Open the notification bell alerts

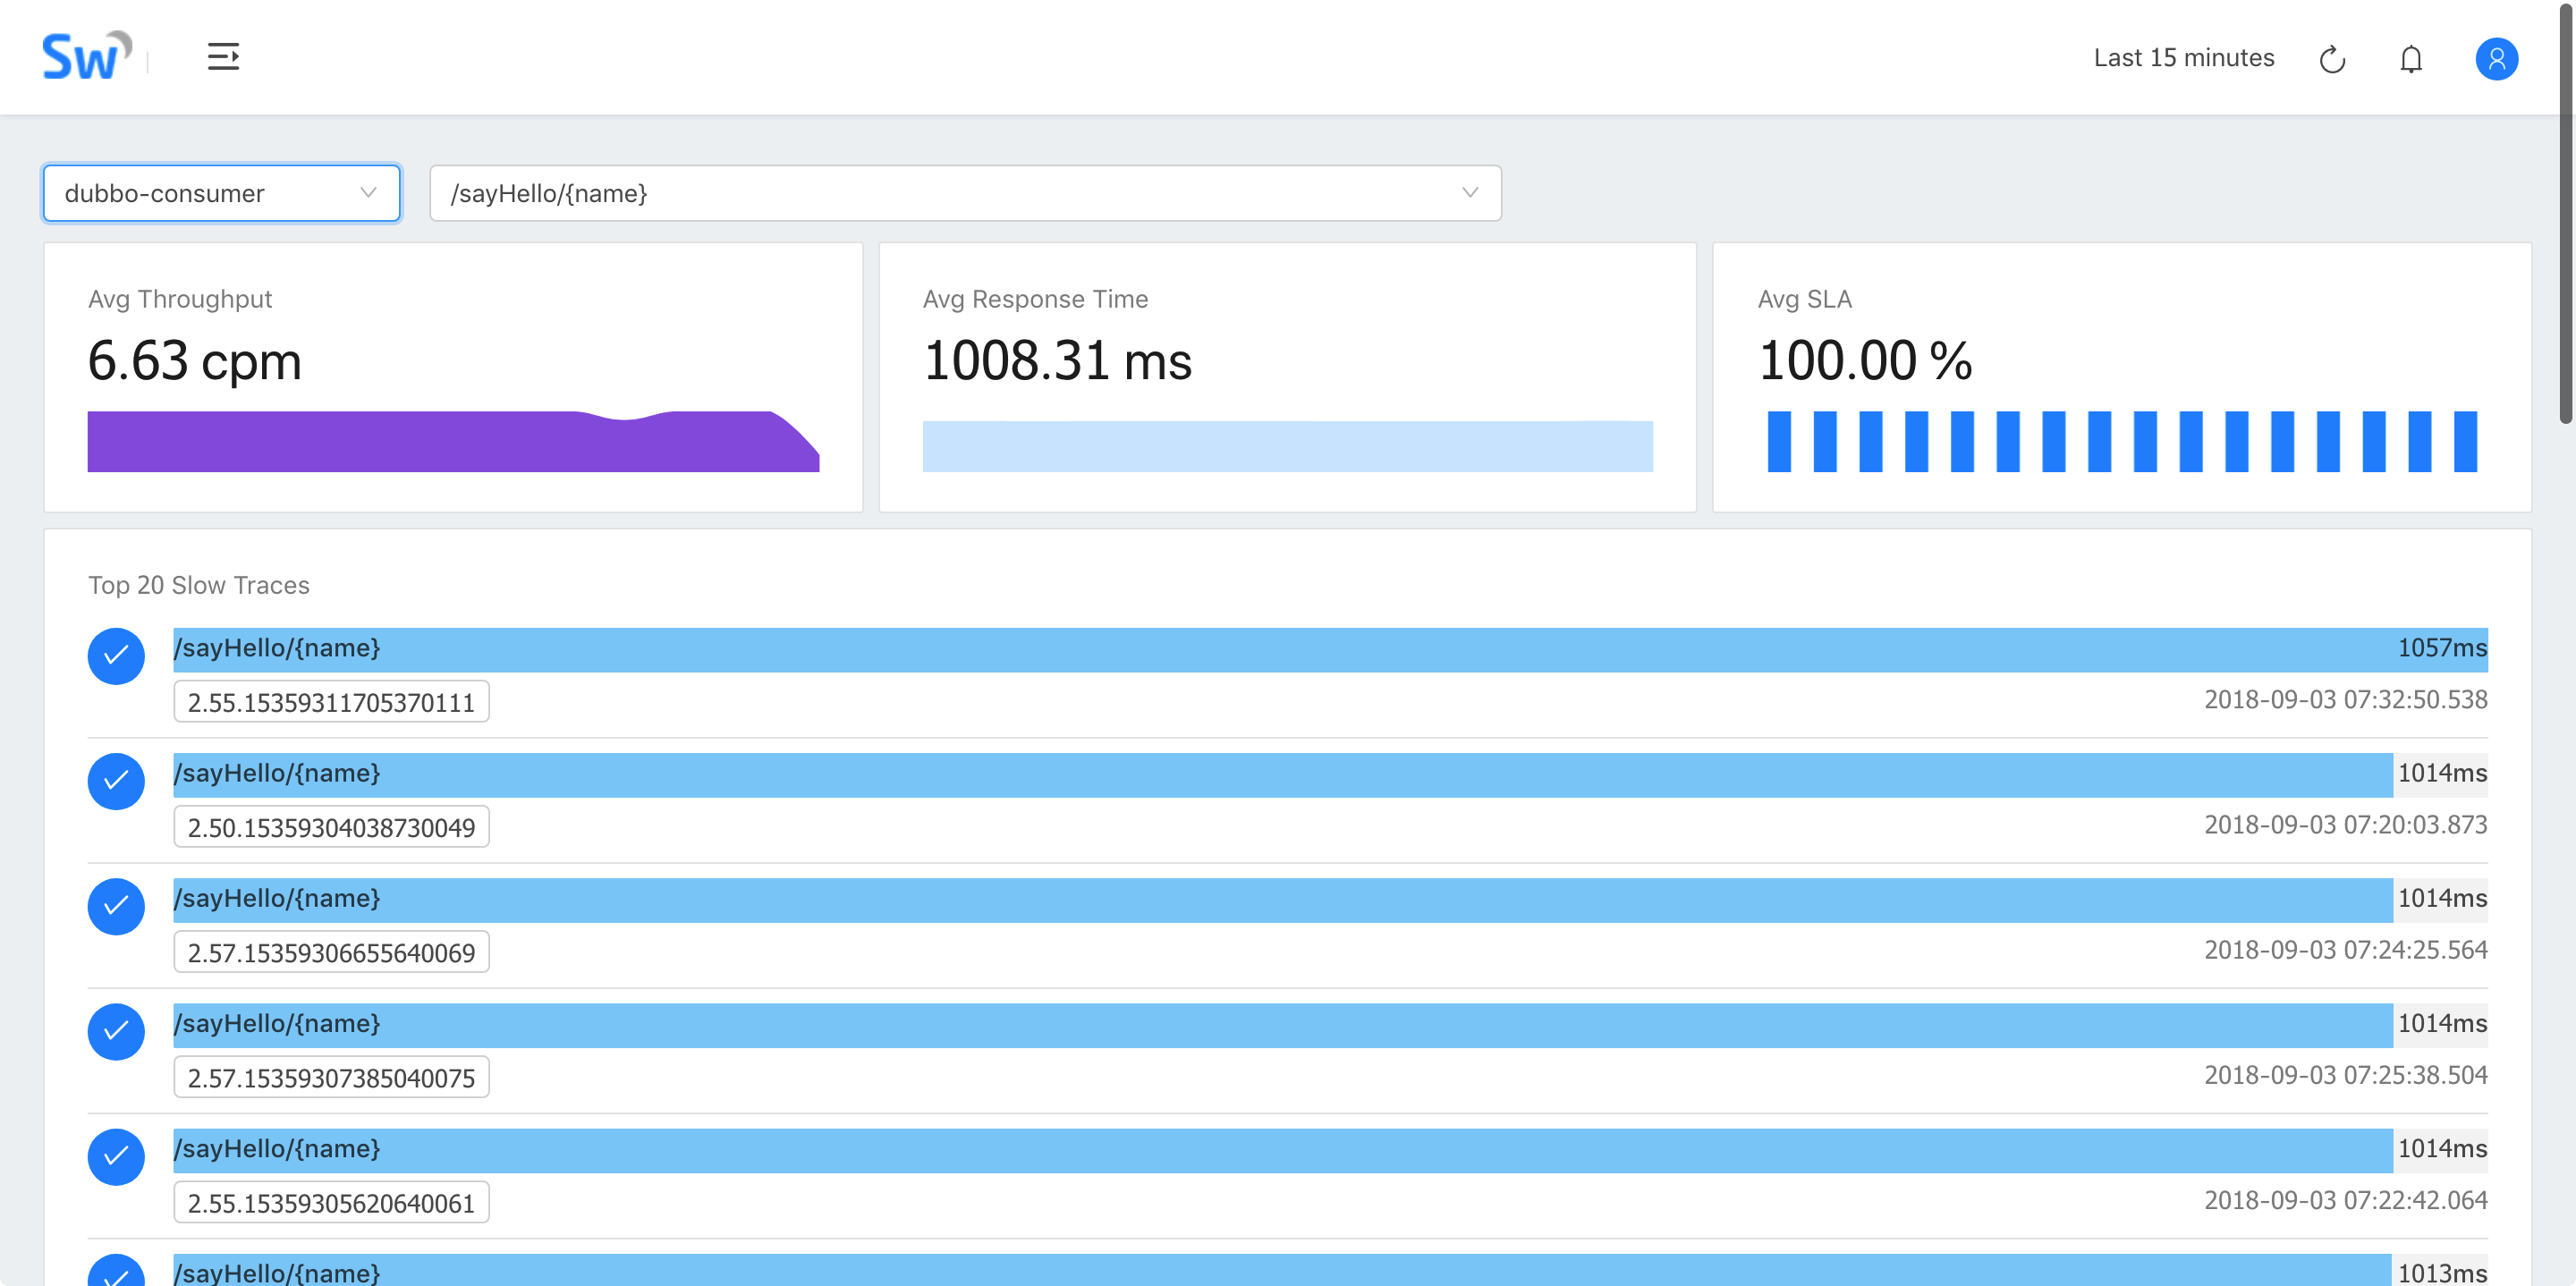(2411, 59)
